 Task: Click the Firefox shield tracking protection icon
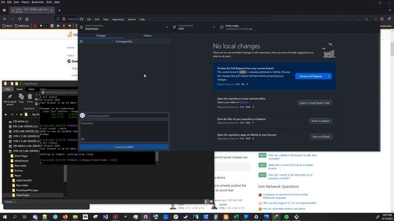58,19
